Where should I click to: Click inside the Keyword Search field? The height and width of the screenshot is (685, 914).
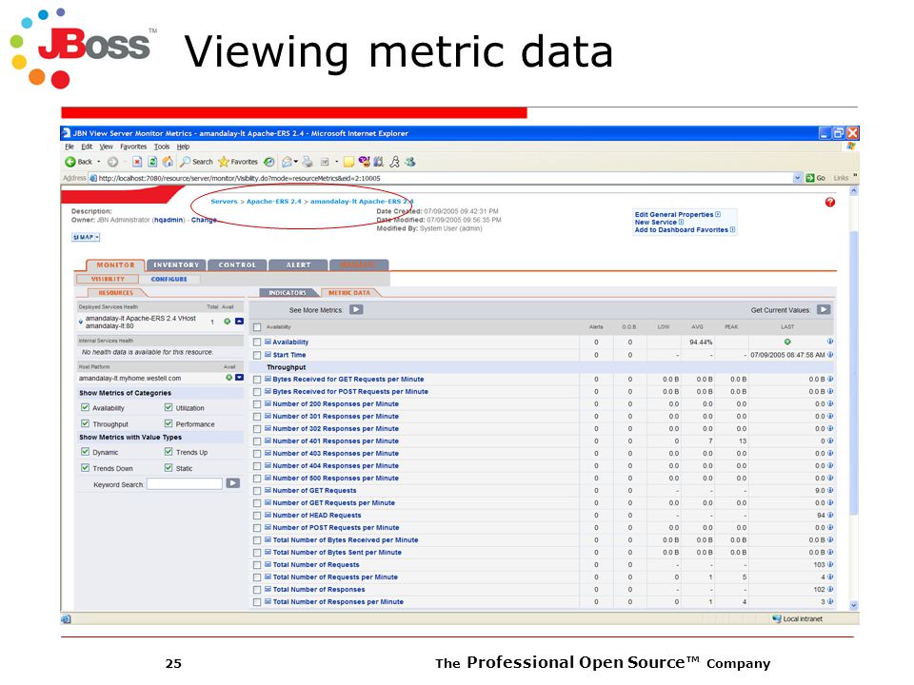[184, 483]
